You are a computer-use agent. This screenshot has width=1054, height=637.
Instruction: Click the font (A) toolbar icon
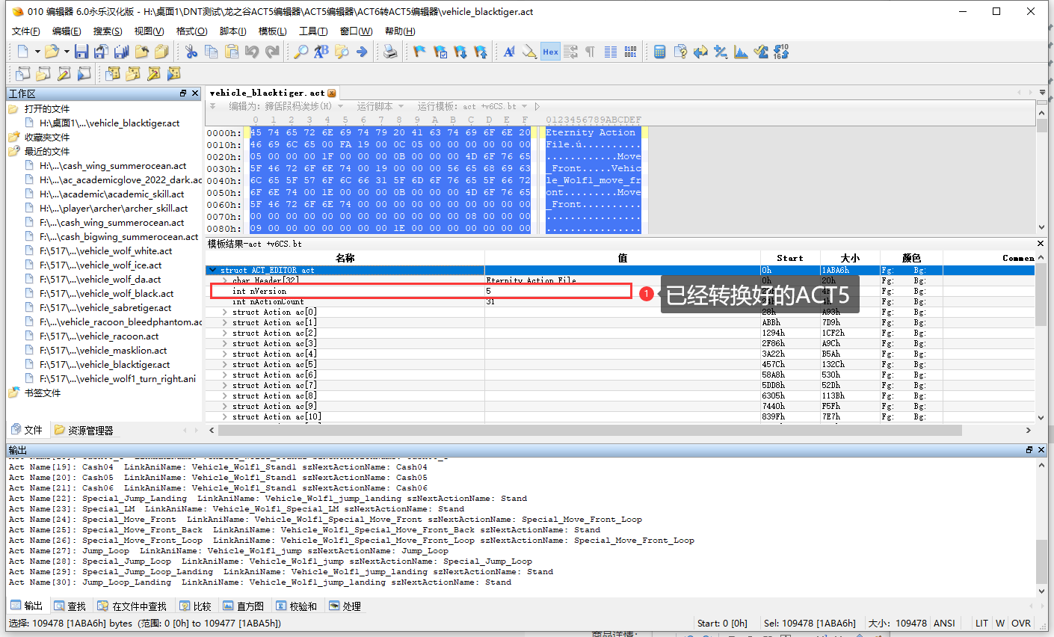point(509,52)
